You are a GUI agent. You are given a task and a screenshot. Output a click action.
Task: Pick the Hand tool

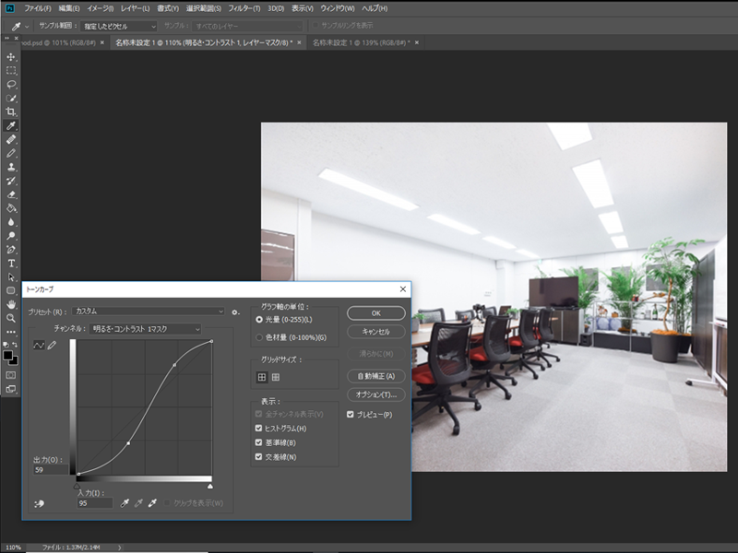11,304
